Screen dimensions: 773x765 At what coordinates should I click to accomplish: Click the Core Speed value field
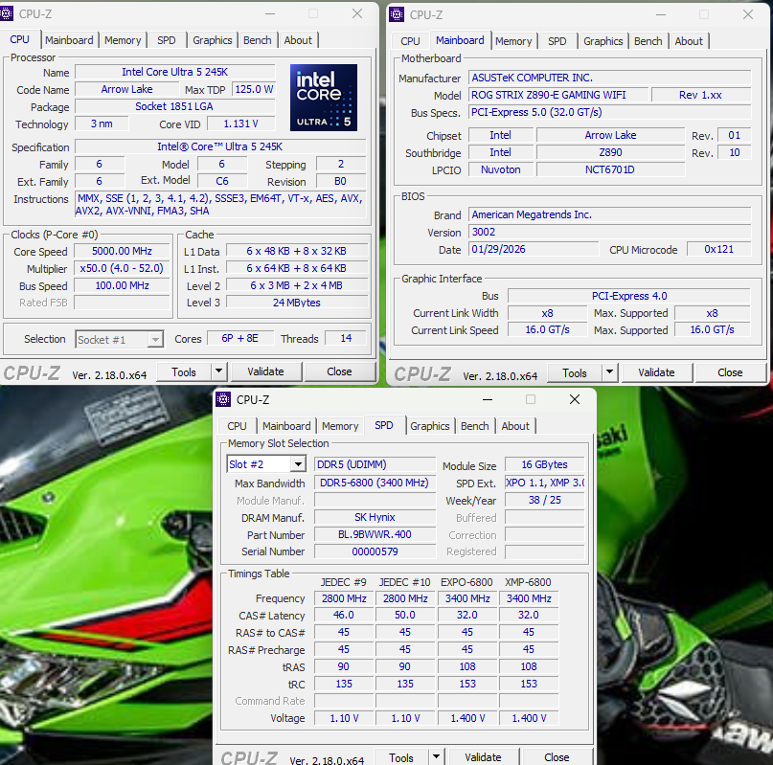pyautogui.click(x=123, y=252)
